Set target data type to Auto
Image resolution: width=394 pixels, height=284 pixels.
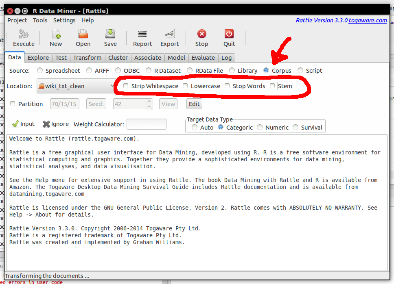pyautogui.click(x=195, y=127)
